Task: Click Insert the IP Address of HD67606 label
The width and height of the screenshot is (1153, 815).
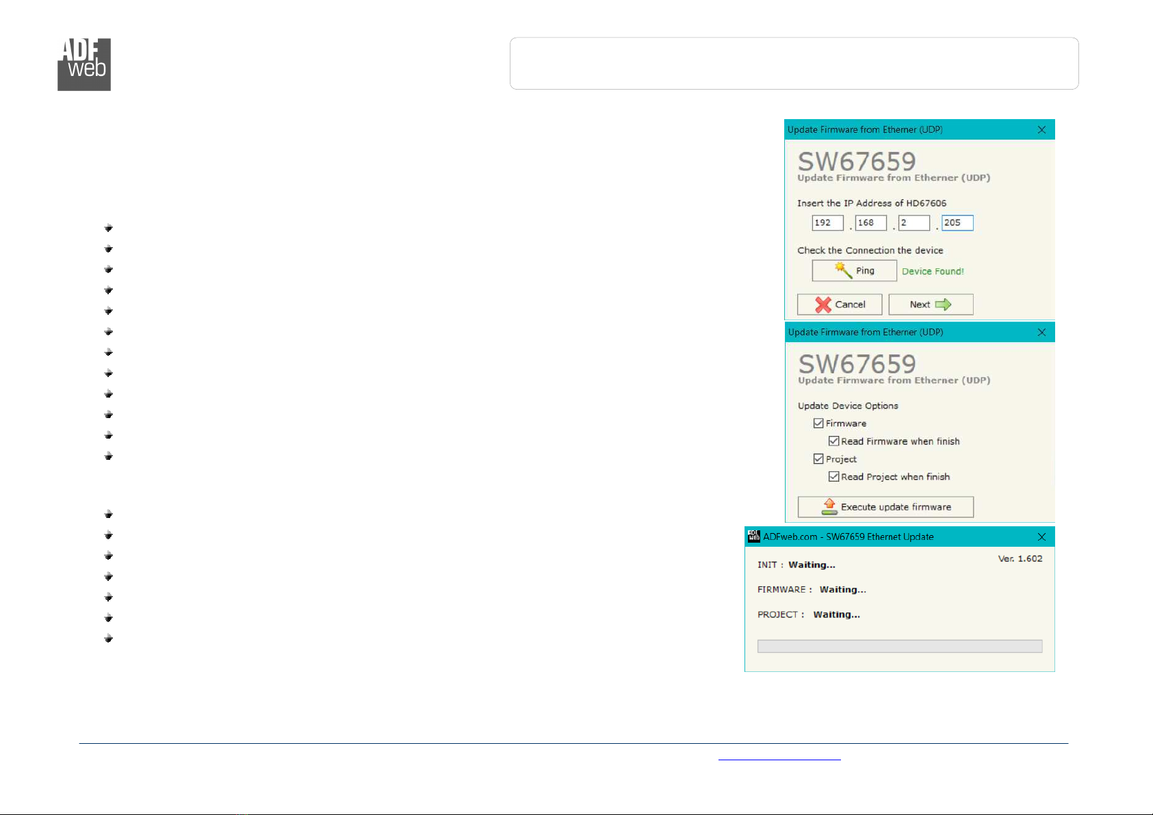Action: (x=872, y=203)
